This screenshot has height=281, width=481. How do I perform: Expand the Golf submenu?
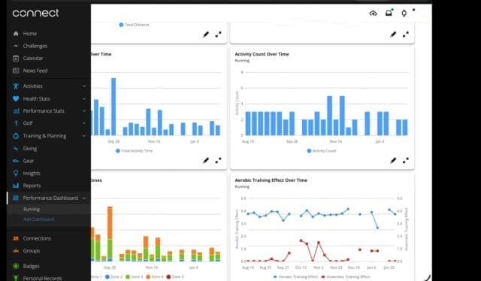coord(84,123)
